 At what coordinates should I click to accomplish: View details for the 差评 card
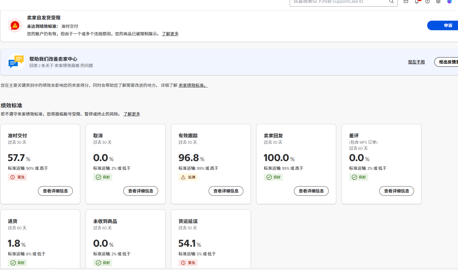coord(397,191)
